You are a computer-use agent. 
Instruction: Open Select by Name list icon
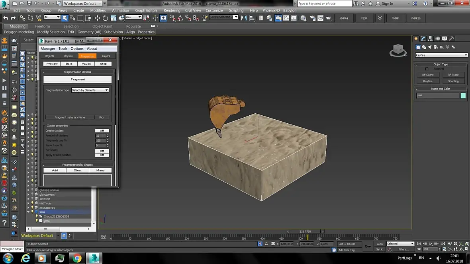[x=72, y=18]
